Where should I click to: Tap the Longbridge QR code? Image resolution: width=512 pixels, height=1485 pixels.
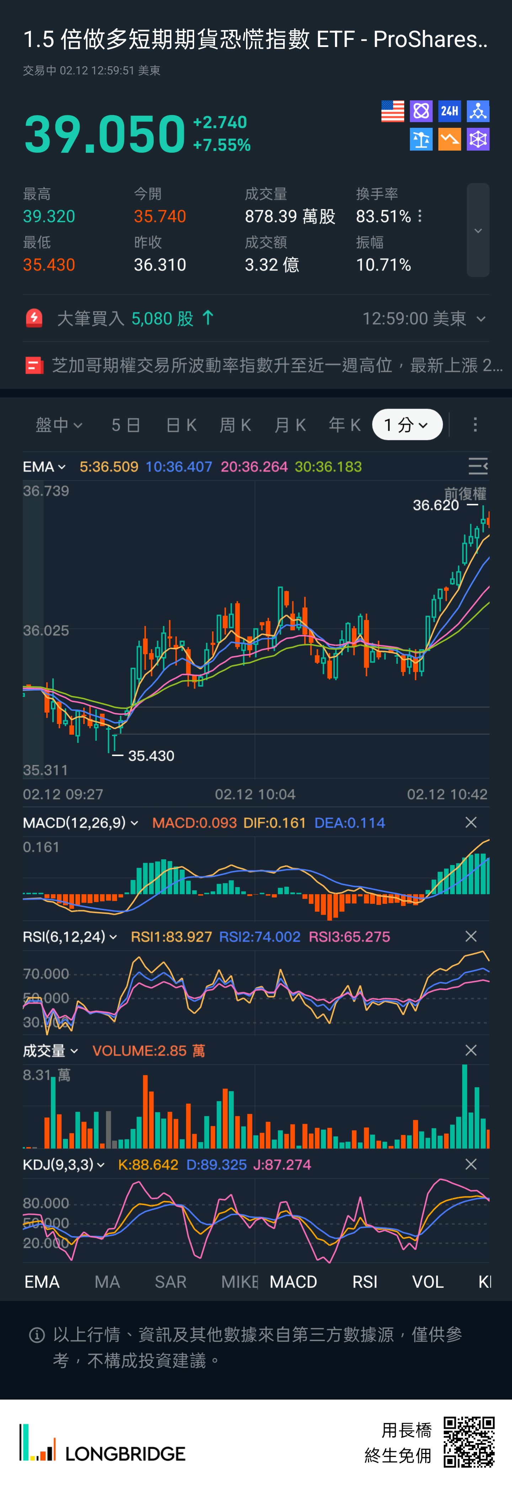click(469, 1442)
